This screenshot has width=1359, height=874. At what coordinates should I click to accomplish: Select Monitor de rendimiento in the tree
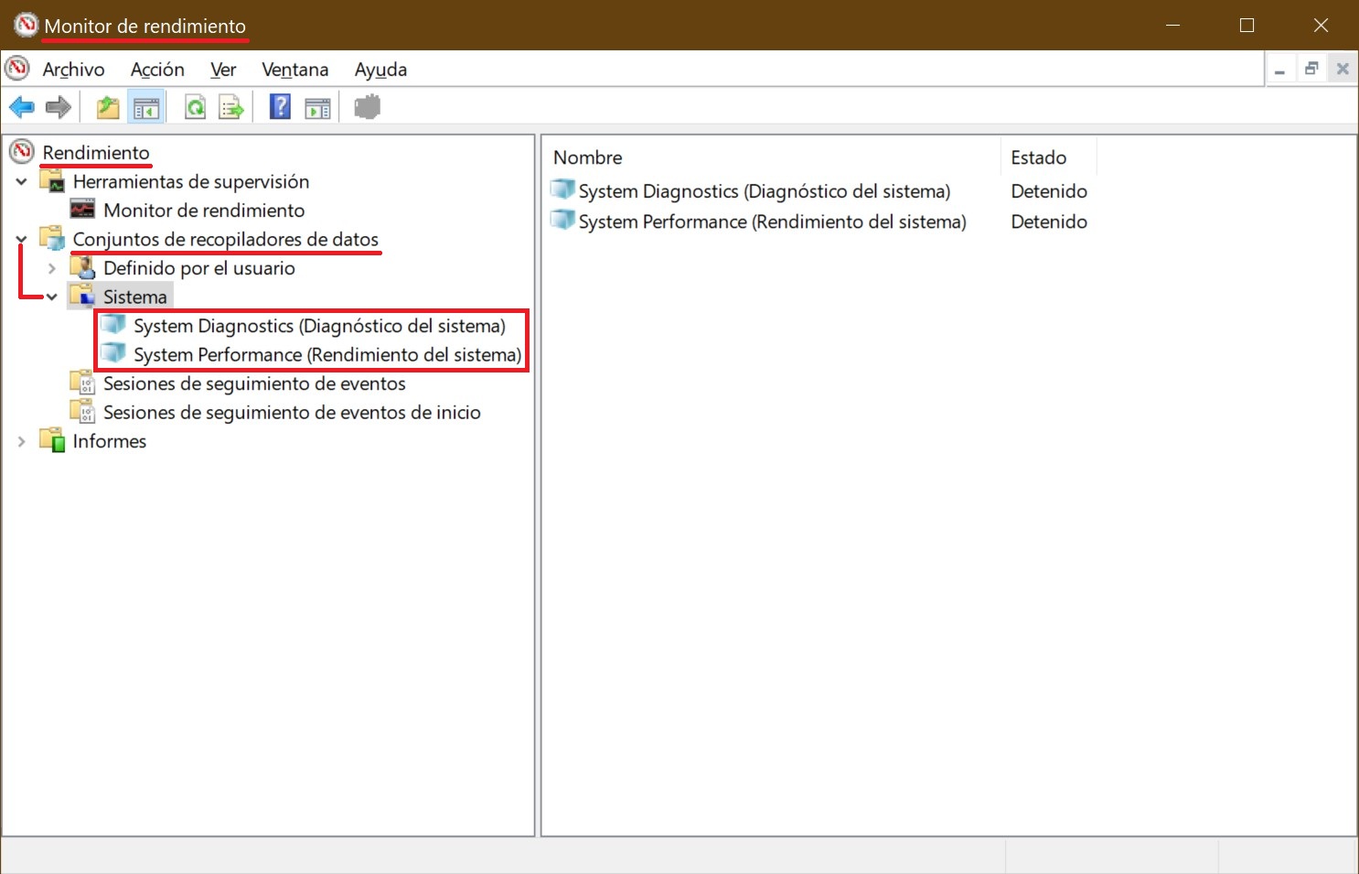[204, 210]
